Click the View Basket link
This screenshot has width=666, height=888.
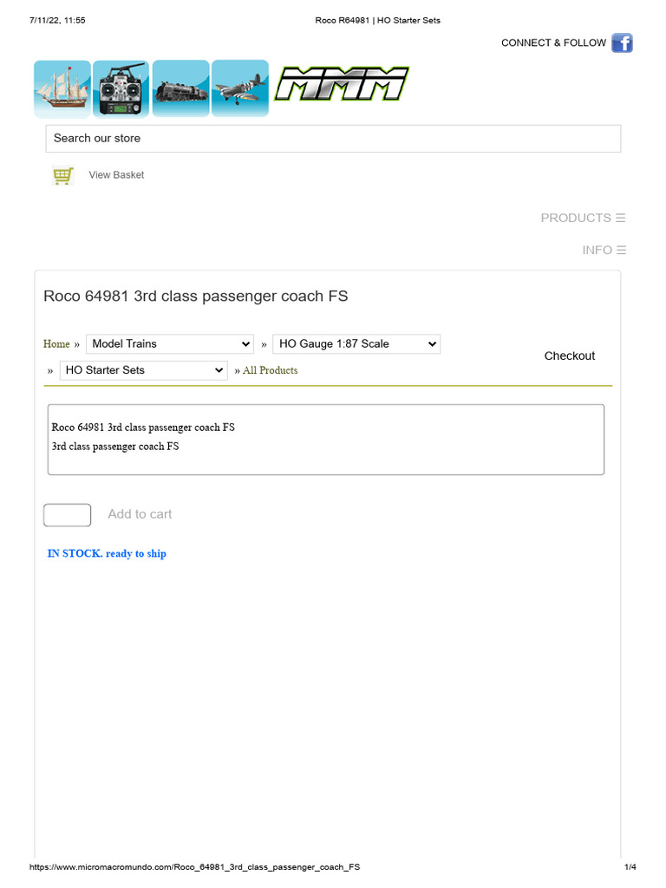pos(116,175)
